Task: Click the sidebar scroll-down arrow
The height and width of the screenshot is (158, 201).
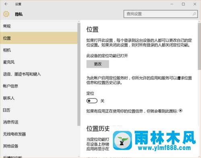Action: click(79, 156)
